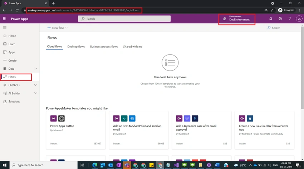Go to Home in sidebar
The width and height of the screenshot is (304, 169).
click(x=12, y=36)
